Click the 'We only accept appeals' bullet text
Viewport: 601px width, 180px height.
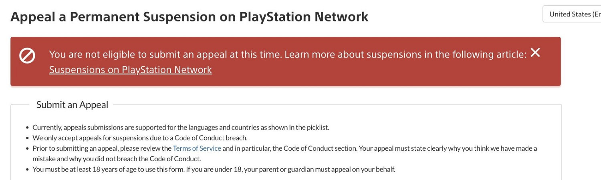coord(140,138)
